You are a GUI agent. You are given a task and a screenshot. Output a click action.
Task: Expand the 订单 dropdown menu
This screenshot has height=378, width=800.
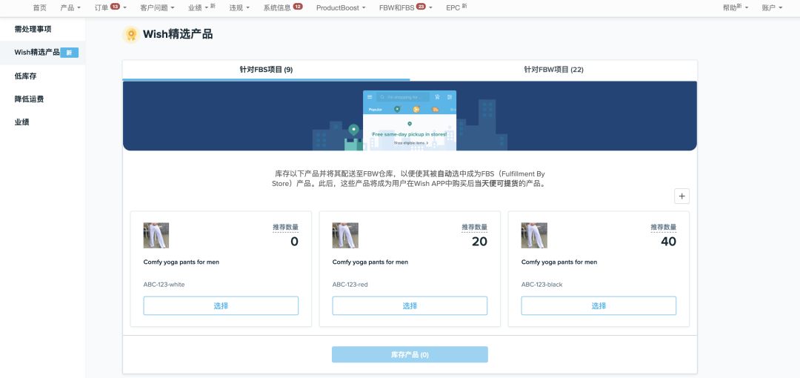coord(110,7)
